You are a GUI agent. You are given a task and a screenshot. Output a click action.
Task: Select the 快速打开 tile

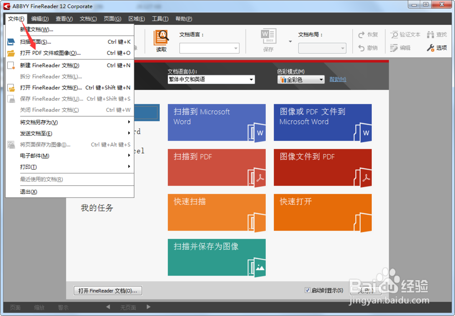[x=323, y=212]
